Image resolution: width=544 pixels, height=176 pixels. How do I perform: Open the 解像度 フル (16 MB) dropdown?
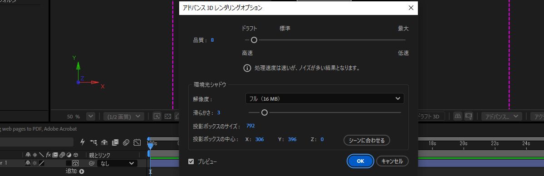pos(325,99)
